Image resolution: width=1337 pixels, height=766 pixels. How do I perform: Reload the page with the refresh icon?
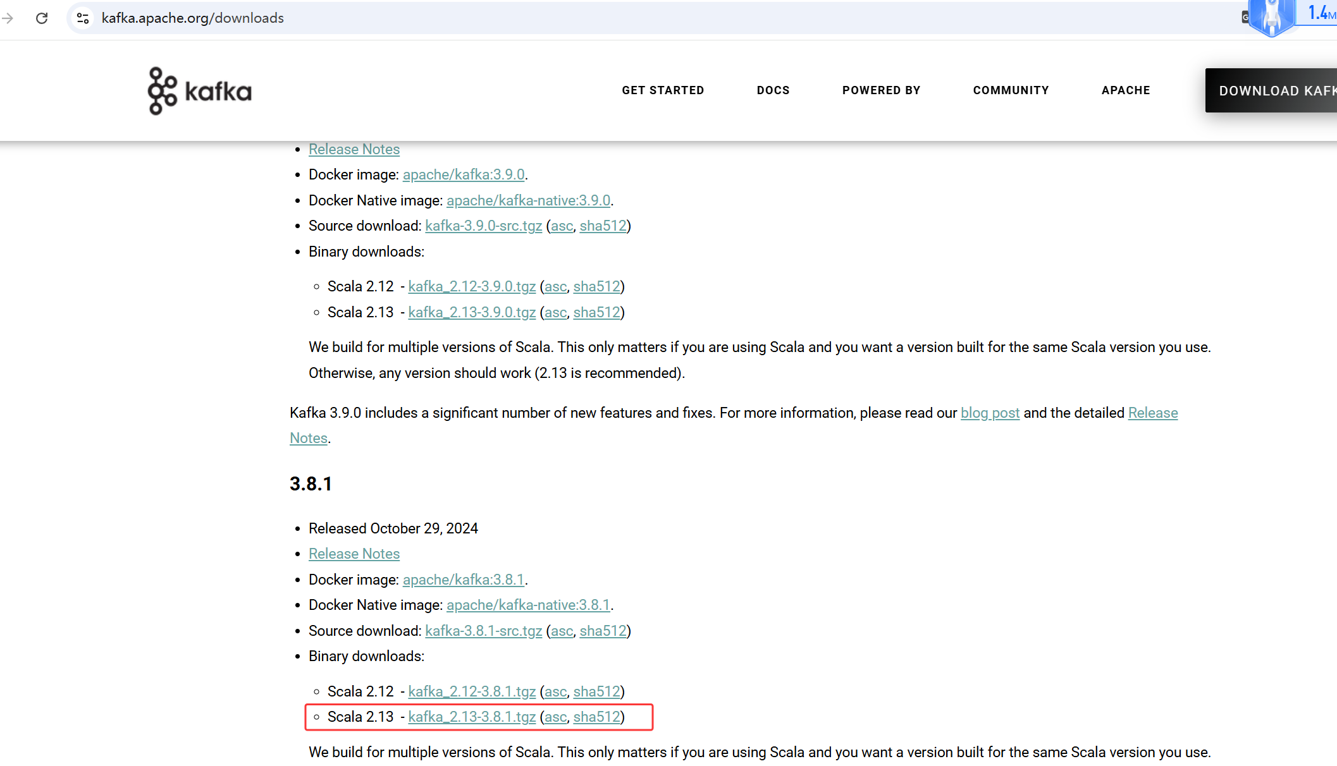[x=42, y=18]
